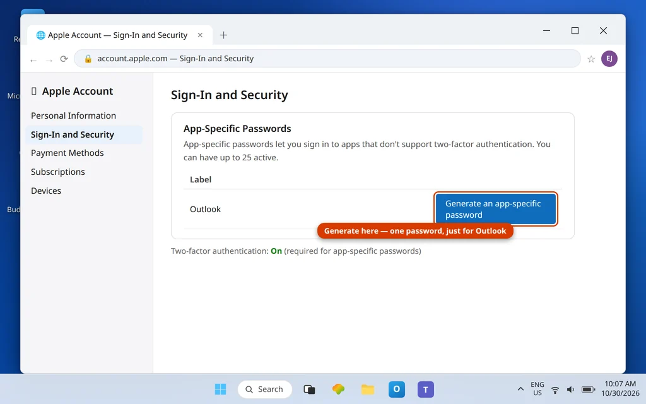Open the clock showing 10:07 AM
The height and width of the screenshot is (404, 646).
(x=620, y=389)
